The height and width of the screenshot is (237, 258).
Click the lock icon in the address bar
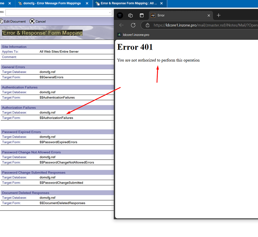pos(147,25)
